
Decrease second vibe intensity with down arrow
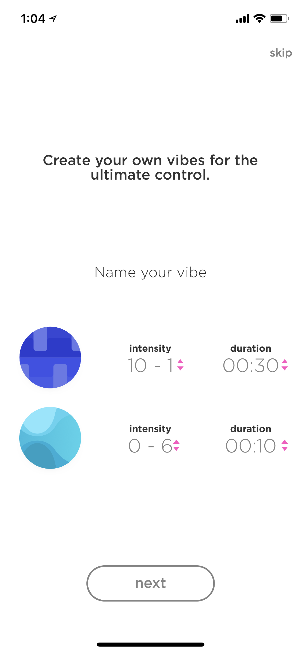(x=176, y=449)
